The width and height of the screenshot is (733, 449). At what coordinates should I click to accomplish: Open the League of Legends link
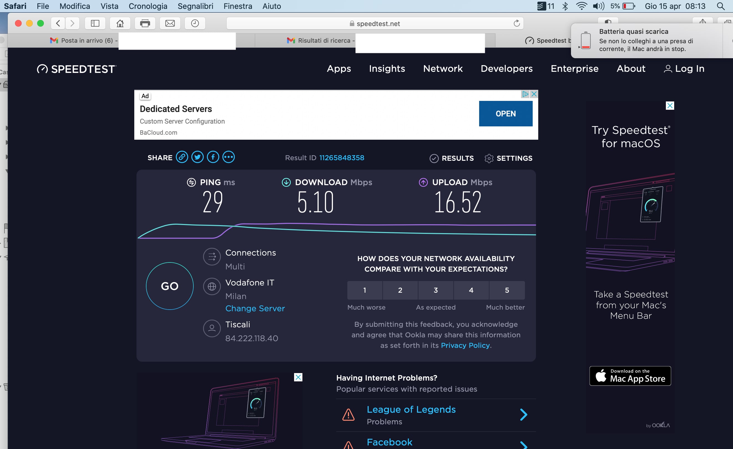point(411,409)
